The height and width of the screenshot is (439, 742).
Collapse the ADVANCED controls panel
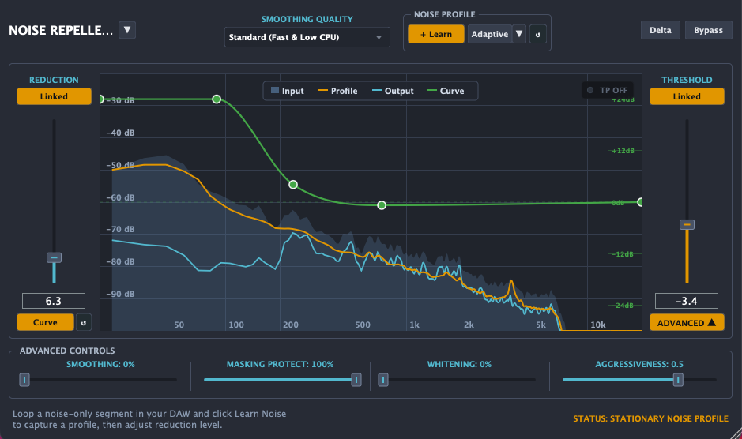coord(687,323)
